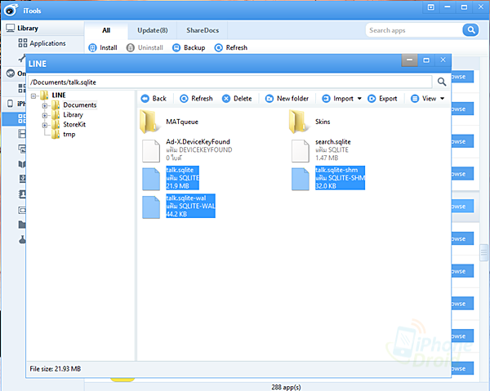490x391 pixels.
Task: Click the Search apps input field
Action: pyautogui.click(x=414, y=30)
